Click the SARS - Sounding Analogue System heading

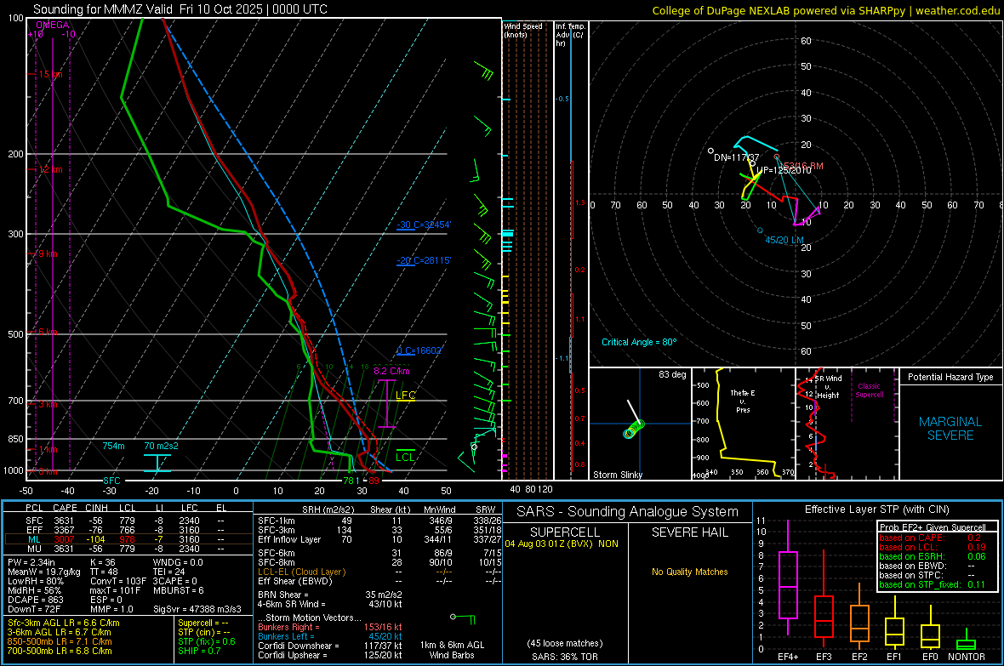coord(627,512)
